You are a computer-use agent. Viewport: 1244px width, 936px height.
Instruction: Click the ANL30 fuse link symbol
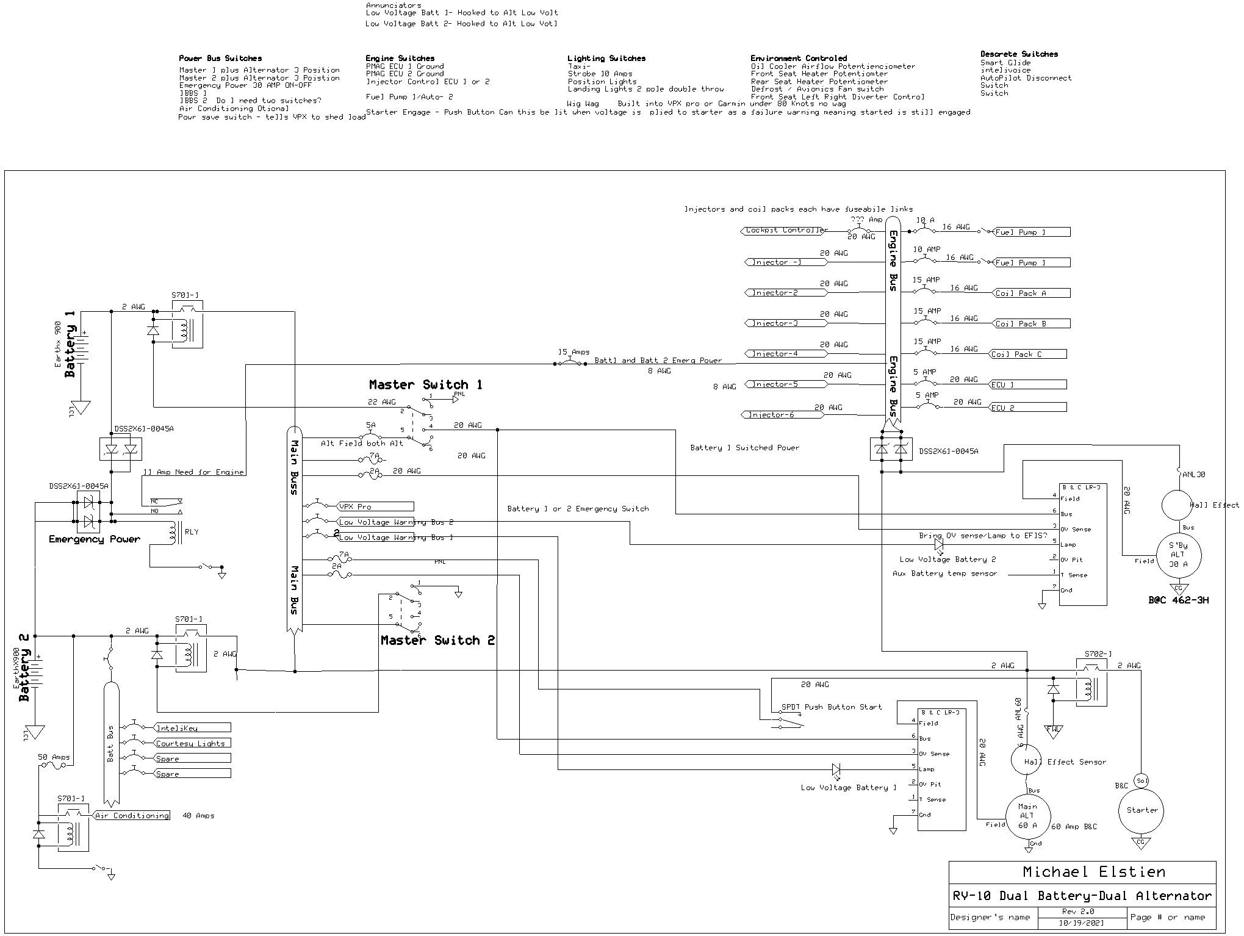tap(1179, 472)
